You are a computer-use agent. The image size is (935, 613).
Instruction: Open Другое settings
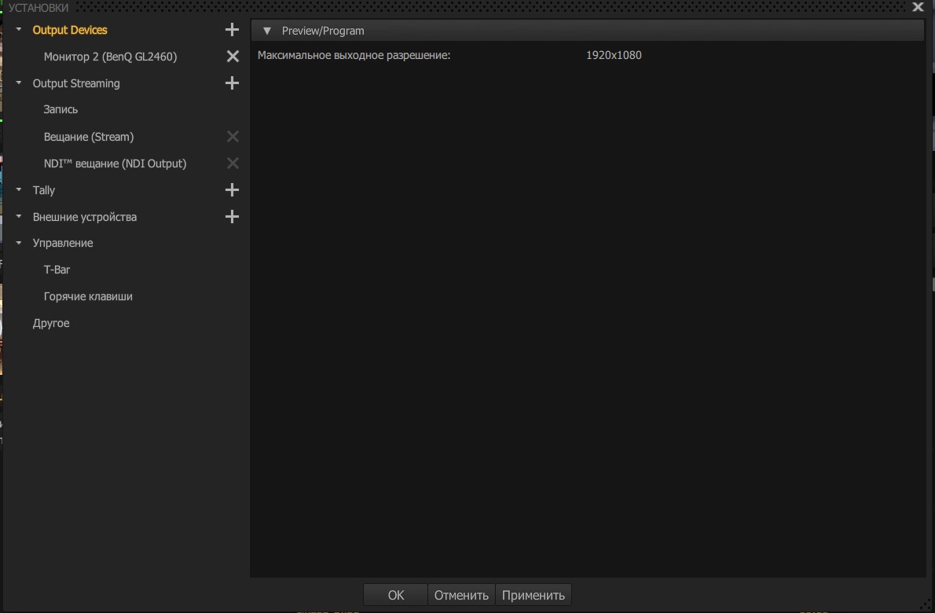click(x=51, y=323)
